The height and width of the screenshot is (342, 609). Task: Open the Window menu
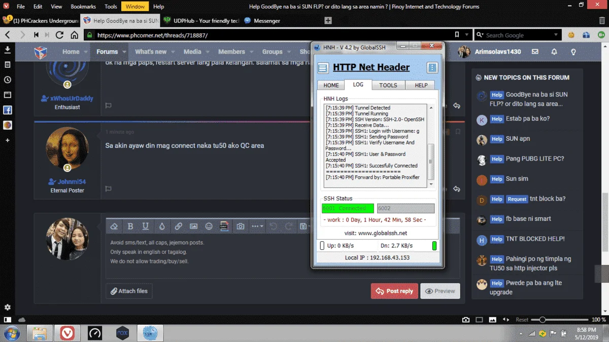coord(135,7)
